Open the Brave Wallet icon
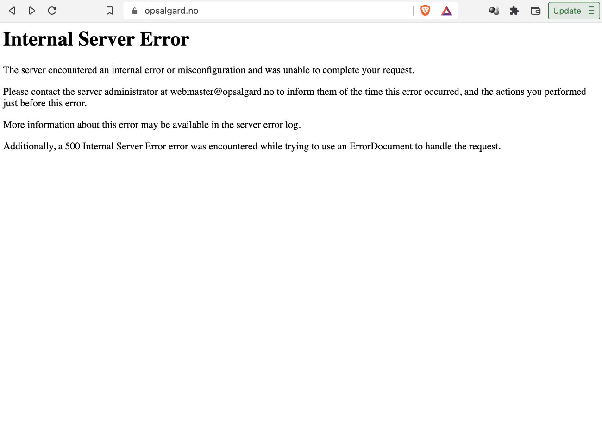Viewport: 602px width, 444px height. pyautogui.click(x=535, y=10)
